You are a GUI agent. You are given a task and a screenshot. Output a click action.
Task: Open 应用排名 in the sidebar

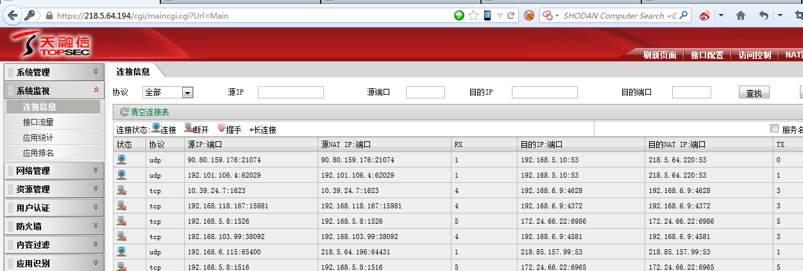pos(38,153)
